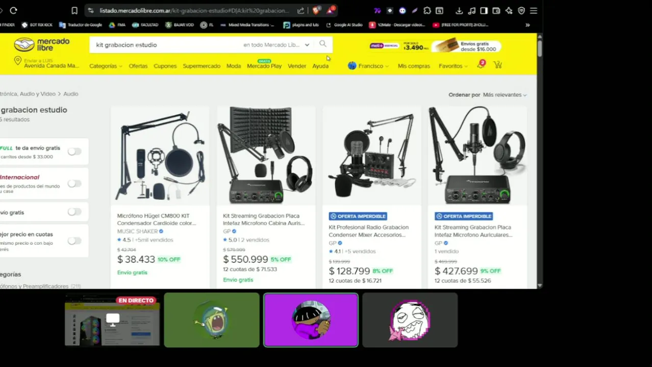Open Mis compras
Image resolution: width=652 pixels, height=367 pixels.
pos(414,66)
